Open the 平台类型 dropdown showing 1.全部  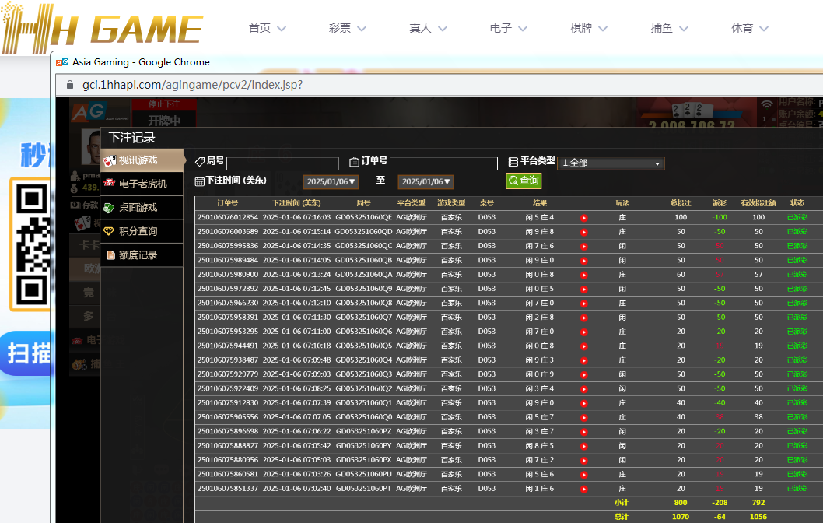(x=611, y=163)
